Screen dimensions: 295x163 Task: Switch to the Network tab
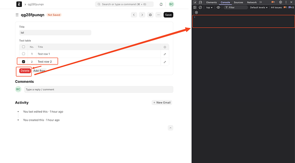pos(252,3)
